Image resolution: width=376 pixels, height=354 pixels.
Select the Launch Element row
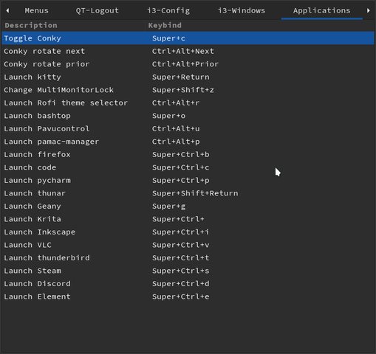tap(188, 296)
